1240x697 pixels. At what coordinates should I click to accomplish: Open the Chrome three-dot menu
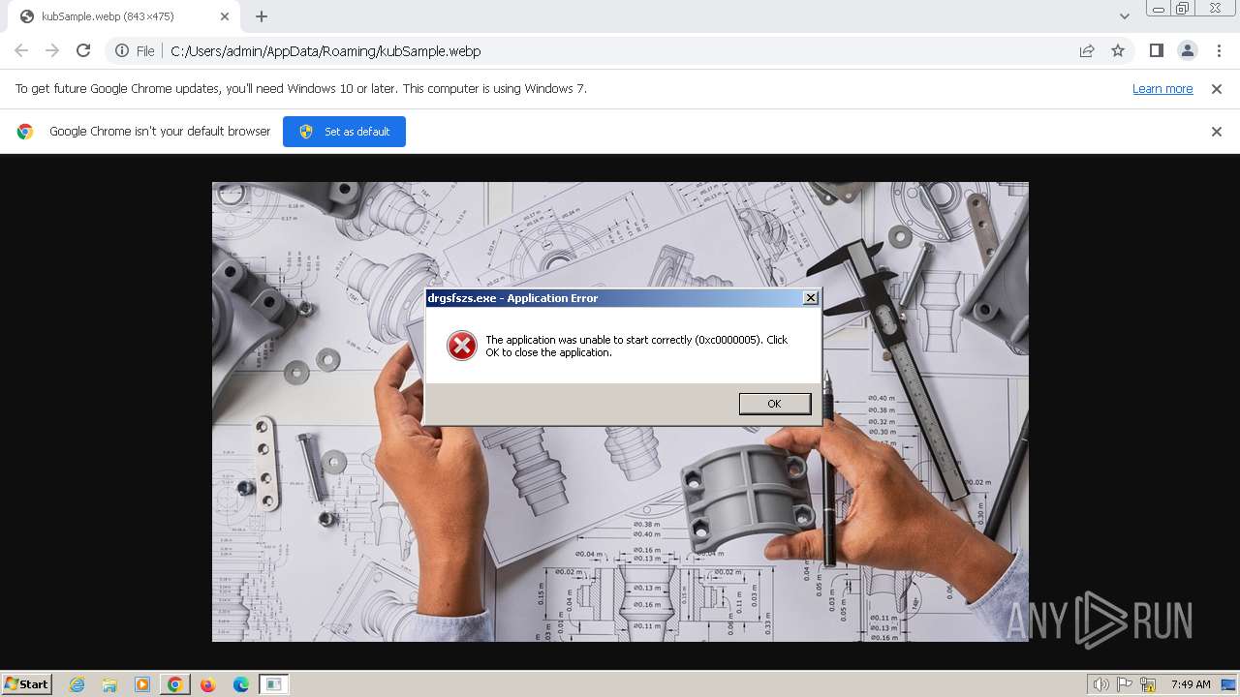click(x=1219, y=51)
